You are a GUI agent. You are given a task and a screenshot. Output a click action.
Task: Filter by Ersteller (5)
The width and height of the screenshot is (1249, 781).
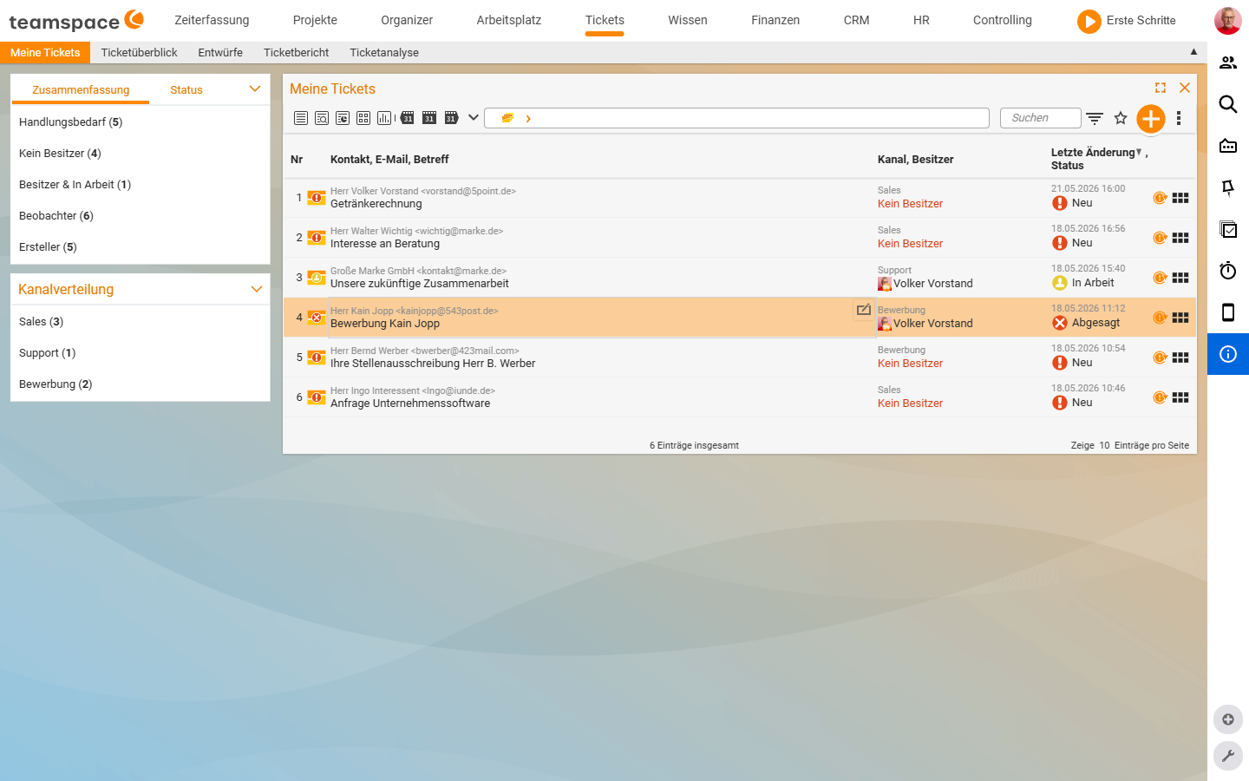coord(48,247)
